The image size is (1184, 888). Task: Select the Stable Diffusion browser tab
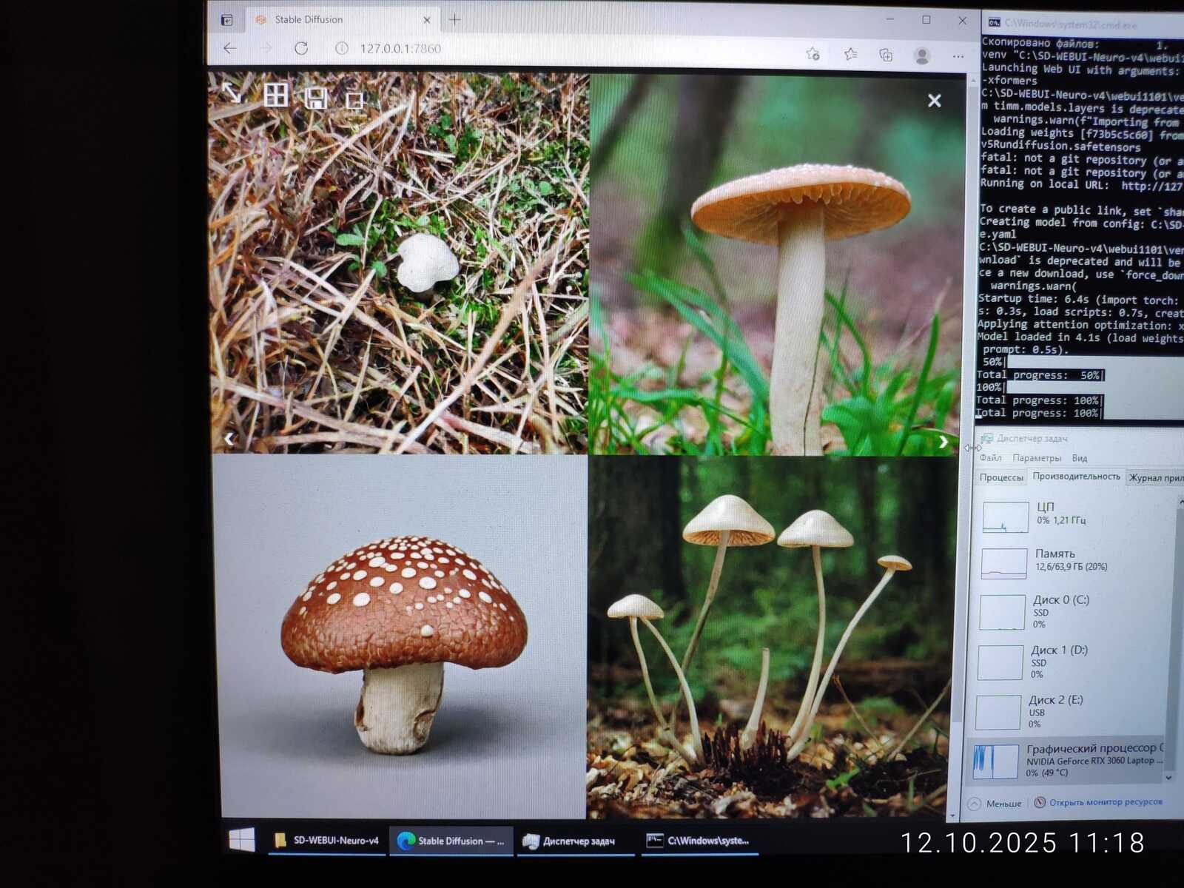(x=343, y=20)
